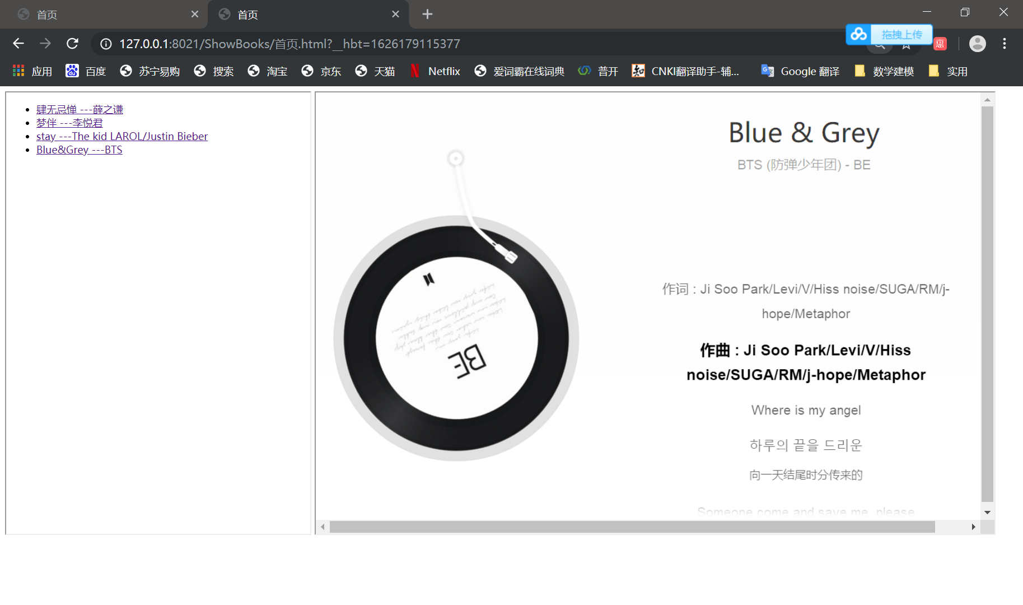Click the lyric 向一天结尾时分传来的
This screenshot has width=1023, height=605.
pos(806,475)
